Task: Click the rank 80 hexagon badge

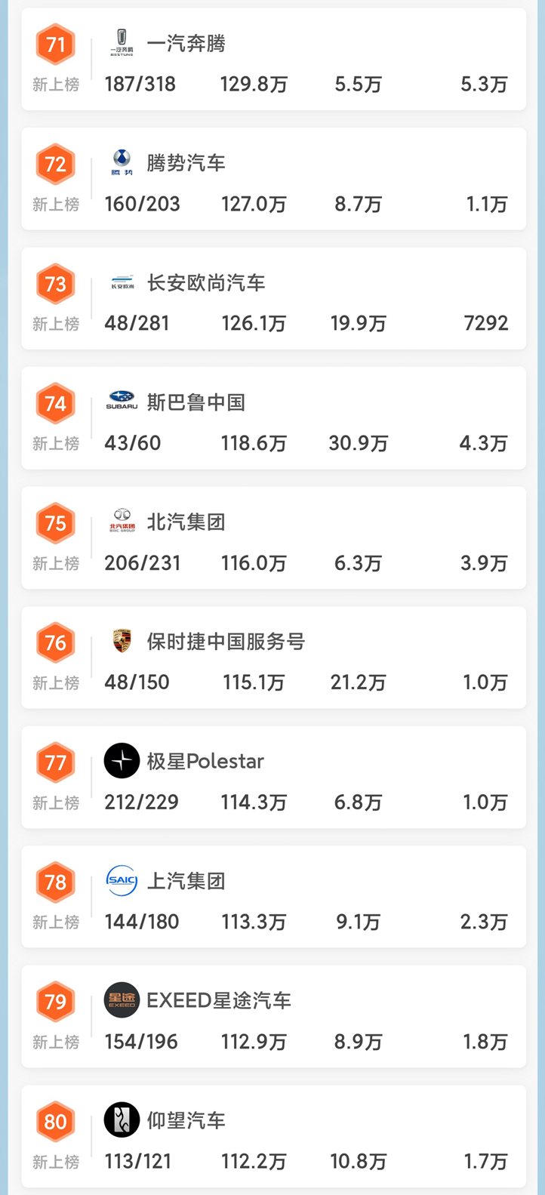Action: 56,1122
